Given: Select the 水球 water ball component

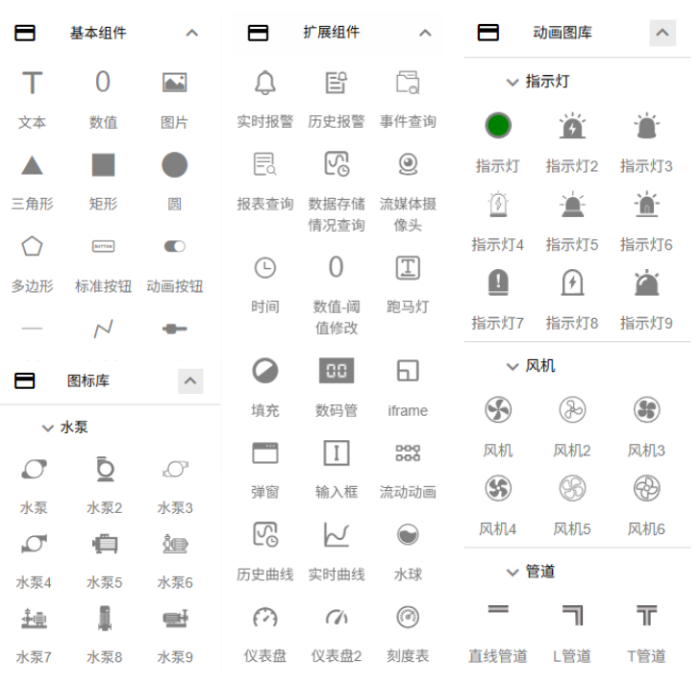Looking at the screenshot, I should click(408, 534).
